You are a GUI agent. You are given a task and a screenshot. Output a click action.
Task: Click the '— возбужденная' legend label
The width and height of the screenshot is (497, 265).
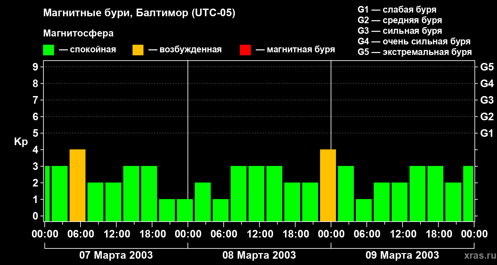tap(185, 50)
